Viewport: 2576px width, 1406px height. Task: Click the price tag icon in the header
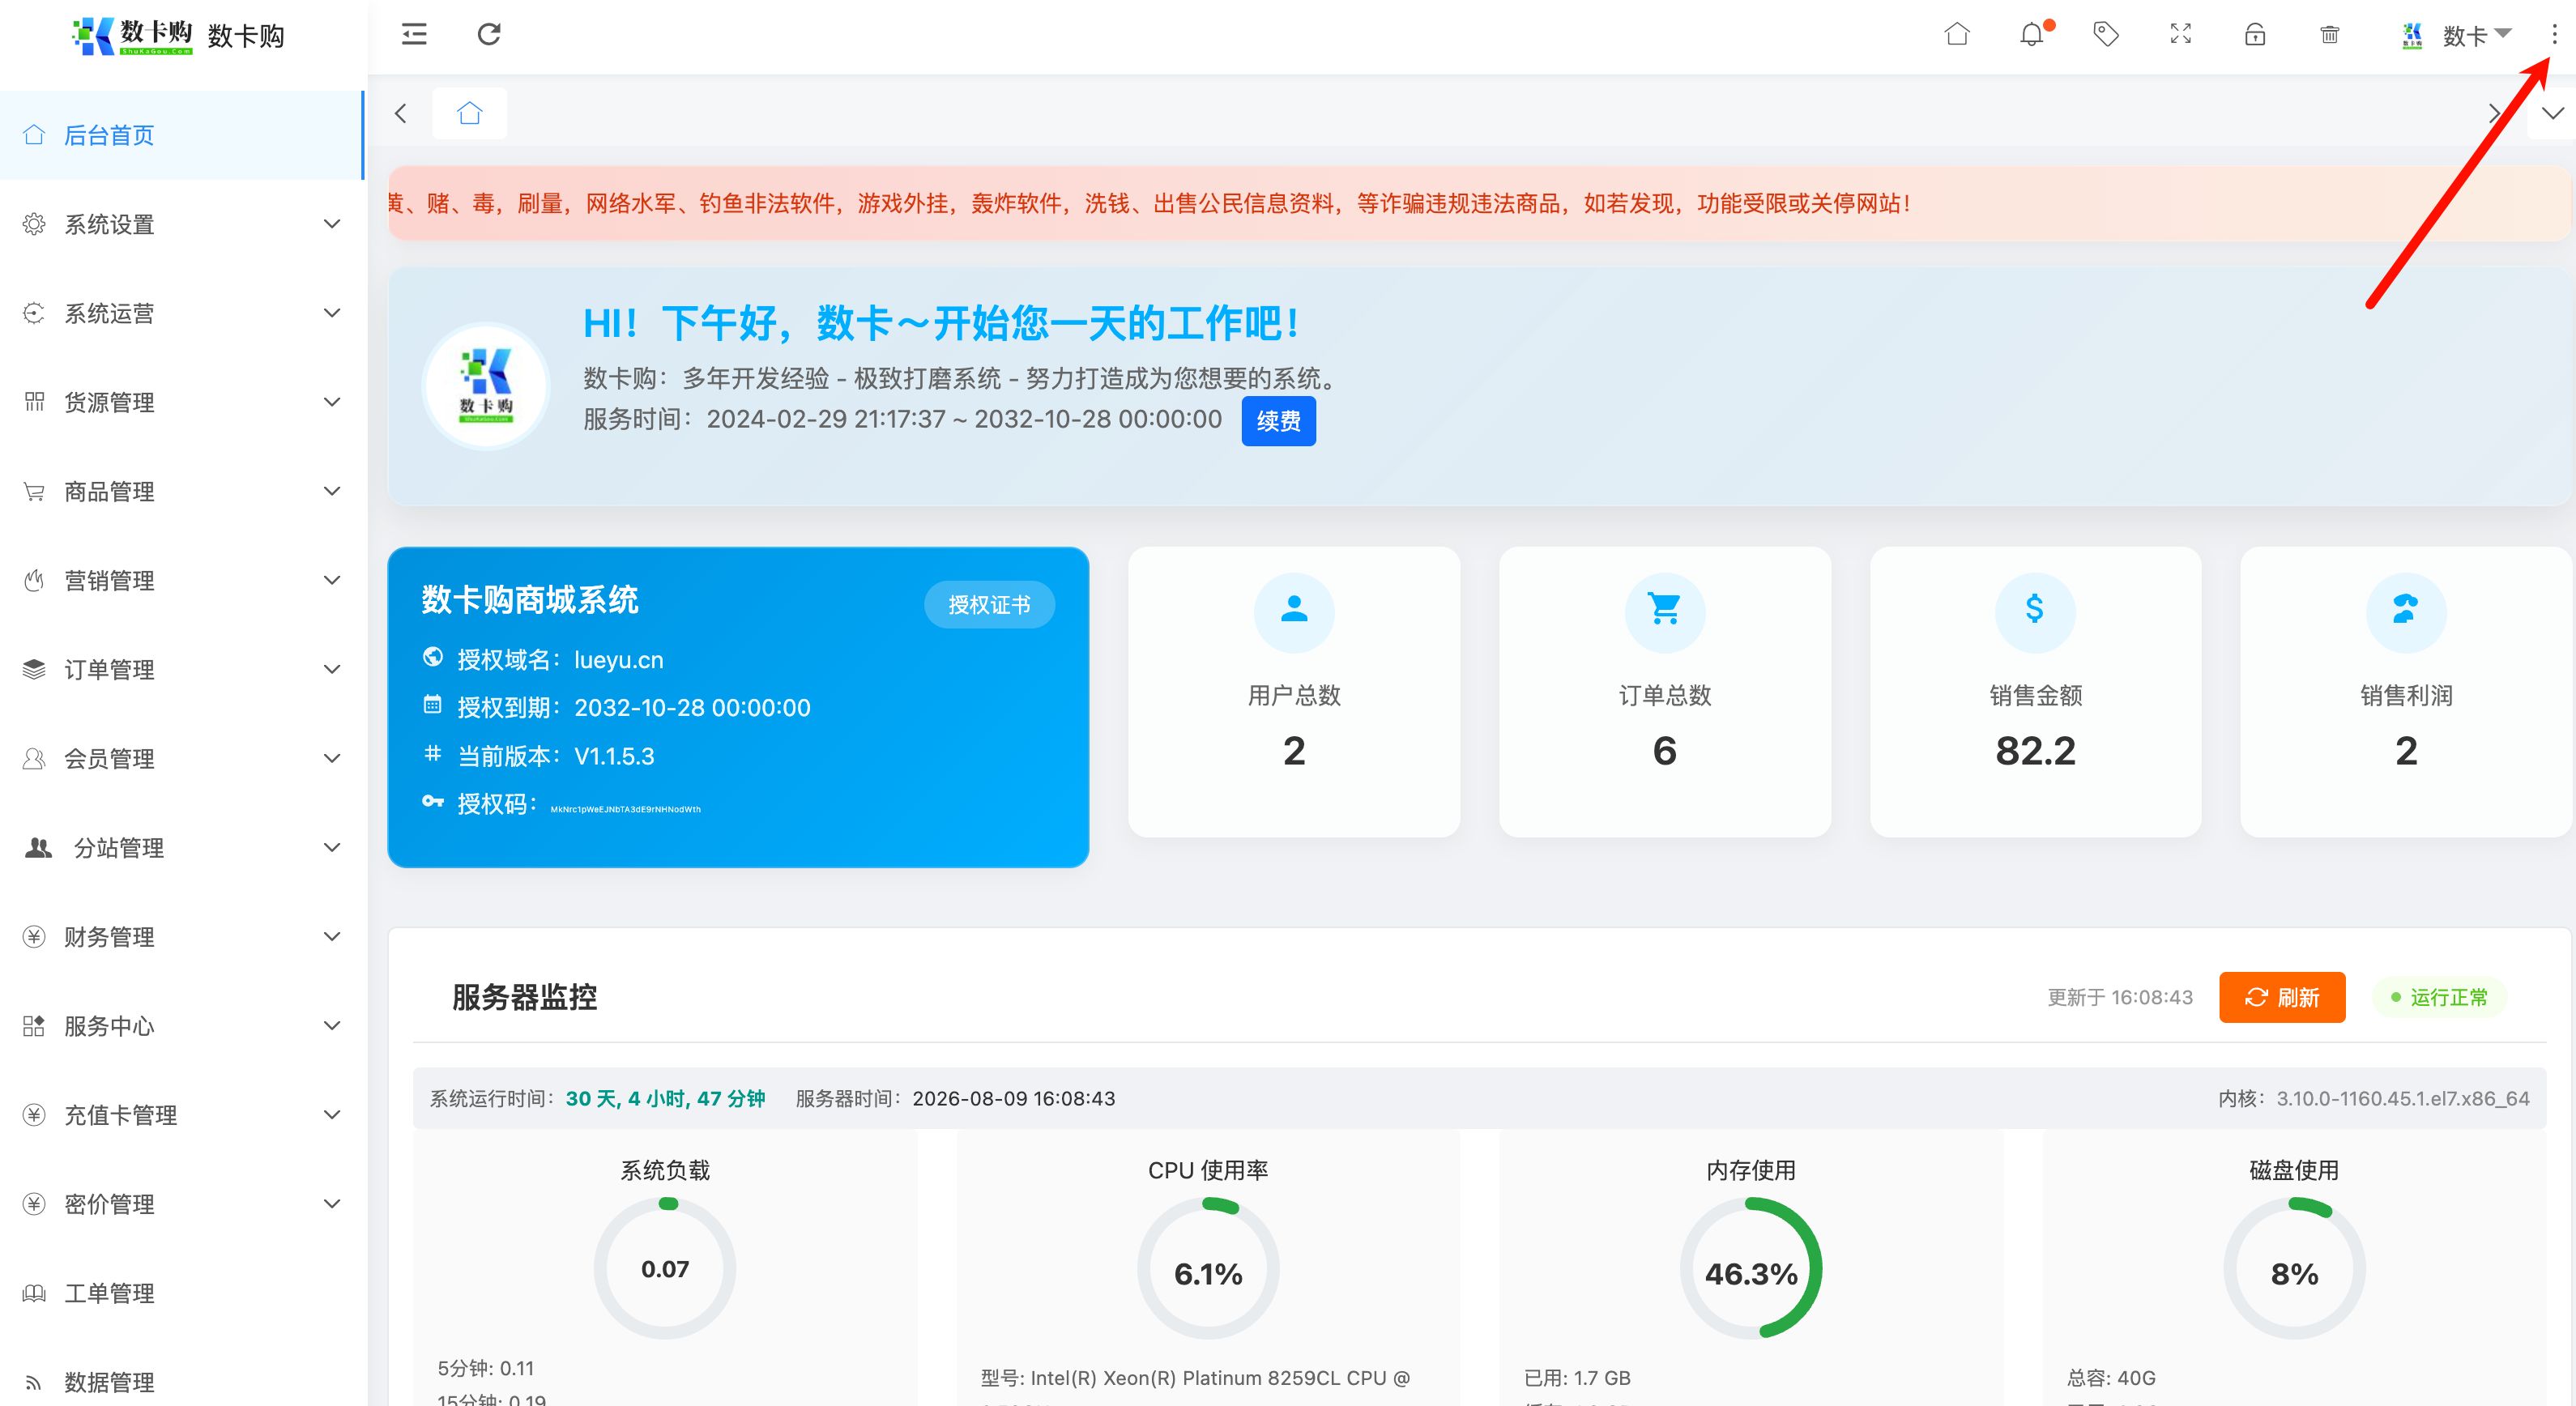coord(2106,35)
